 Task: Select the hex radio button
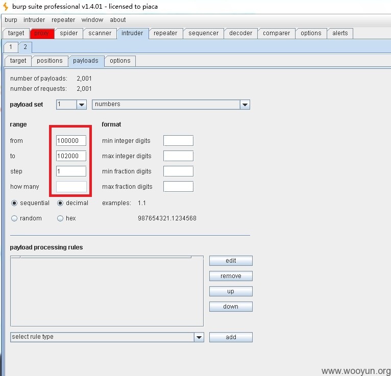pos(60,218)
